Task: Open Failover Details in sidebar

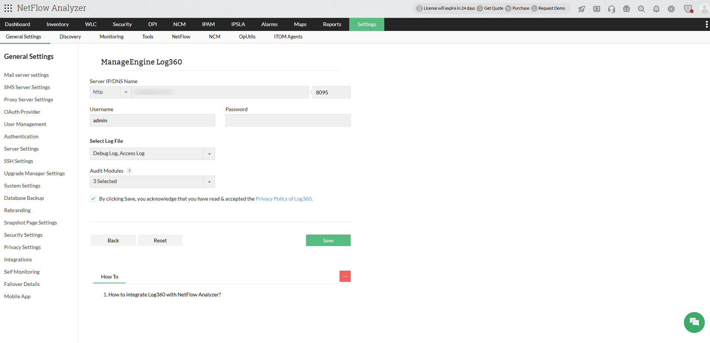Action: coord(22,284)
